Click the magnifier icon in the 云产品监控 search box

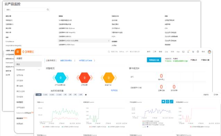point(48,10)
